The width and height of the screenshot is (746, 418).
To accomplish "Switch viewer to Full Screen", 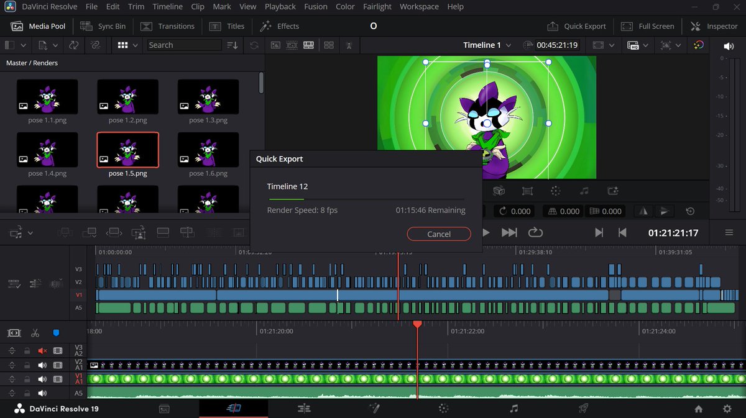I will pos(647,26).
